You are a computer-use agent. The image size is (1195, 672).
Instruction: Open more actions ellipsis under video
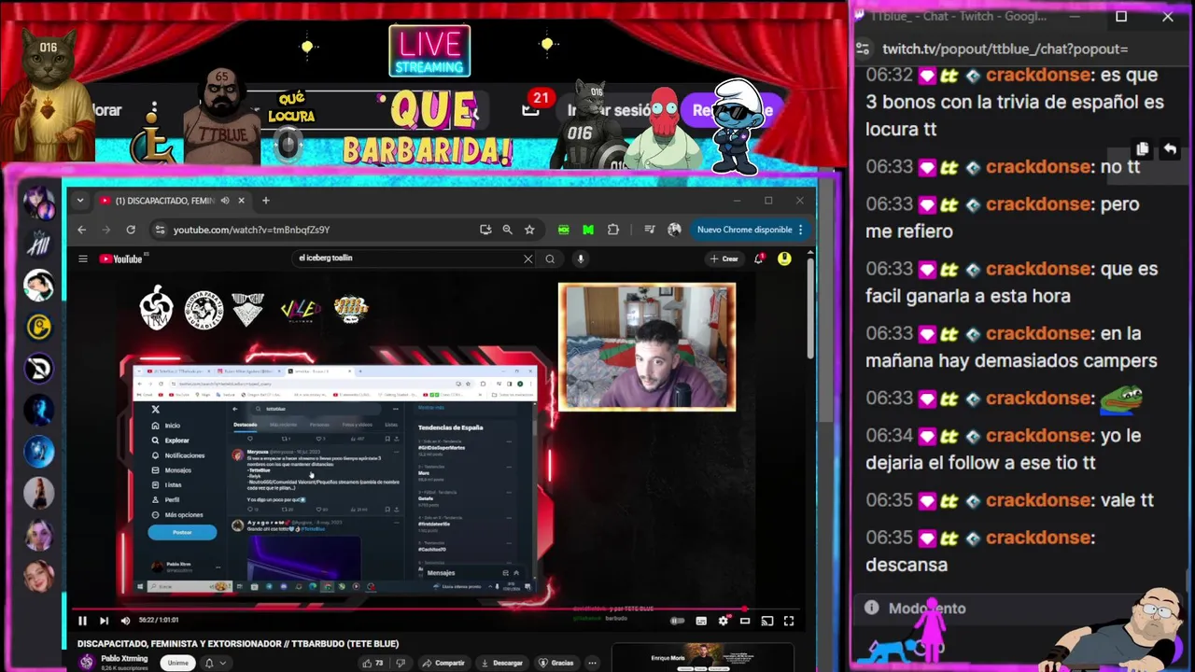point(592,663)
